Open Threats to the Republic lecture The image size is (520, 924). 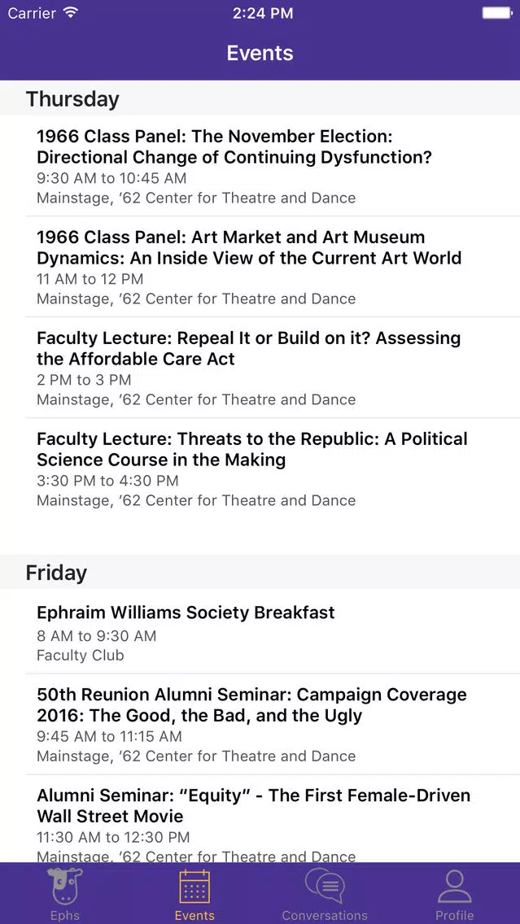(260, 469)
